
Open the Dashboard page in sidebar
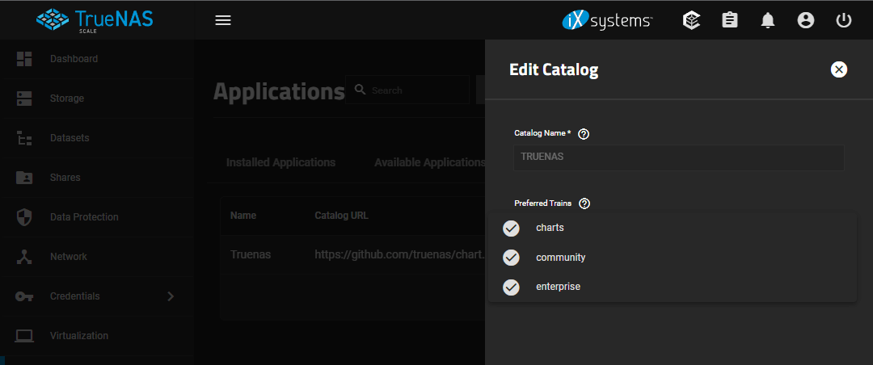(74, 59)
